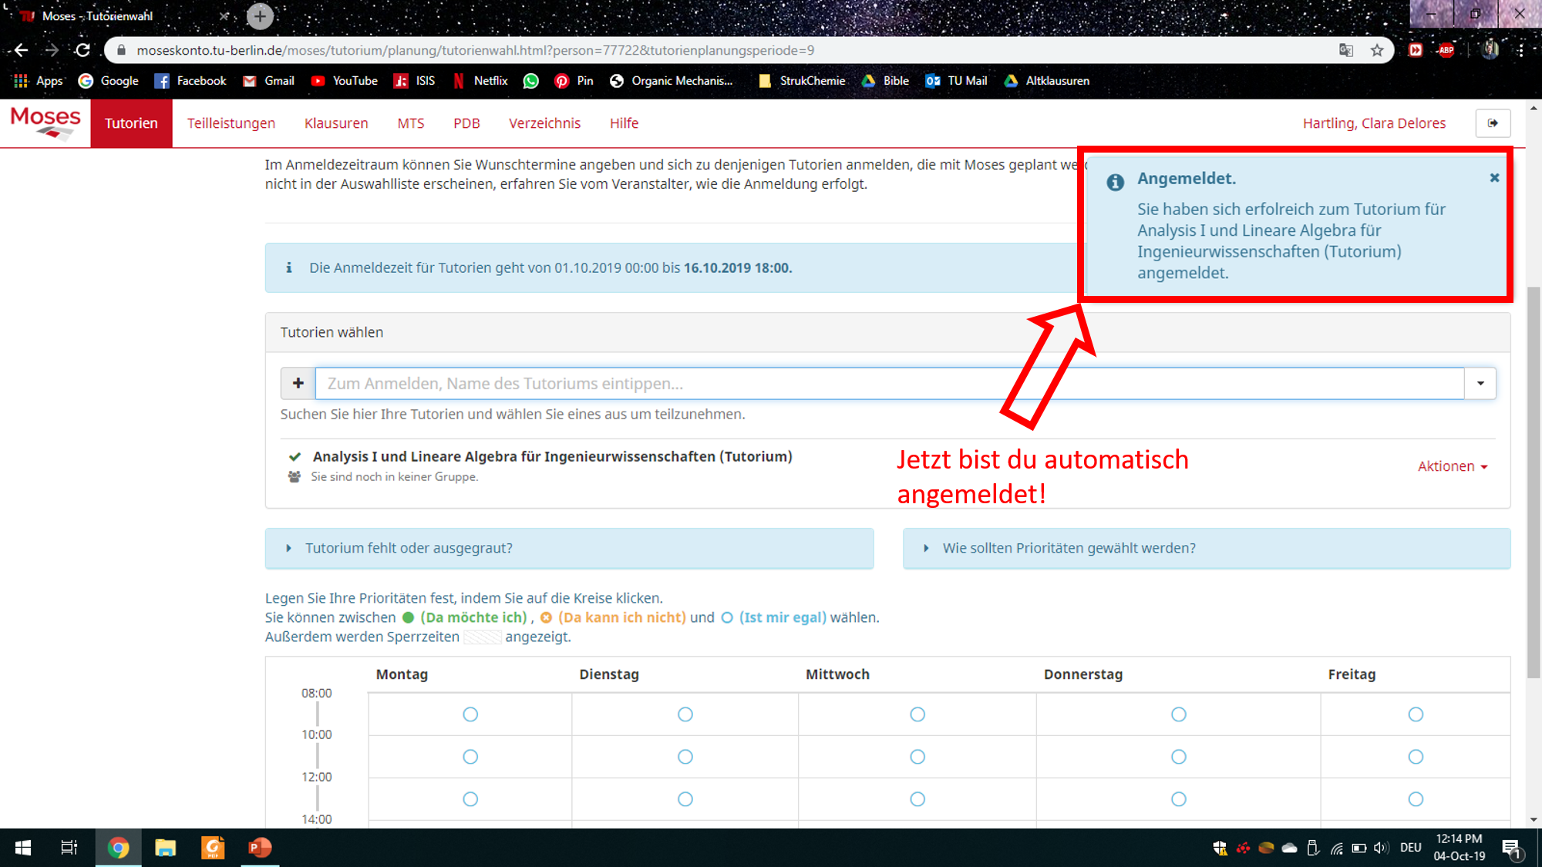Select Mittwoch 10:00 priority circle
Screen dimensions: 1542x867
(x=917, y=757)
